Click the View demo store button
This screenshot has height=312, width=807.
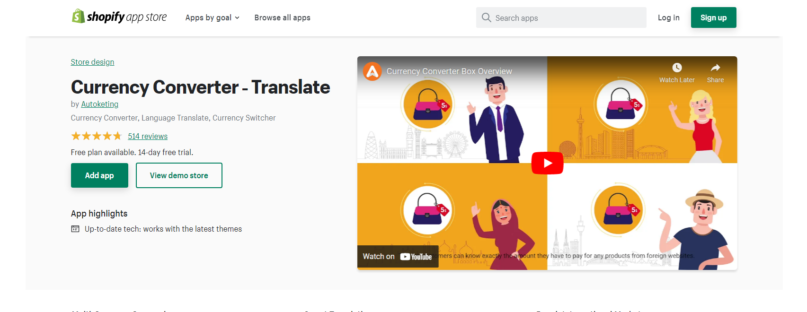(x=179, y=175)
